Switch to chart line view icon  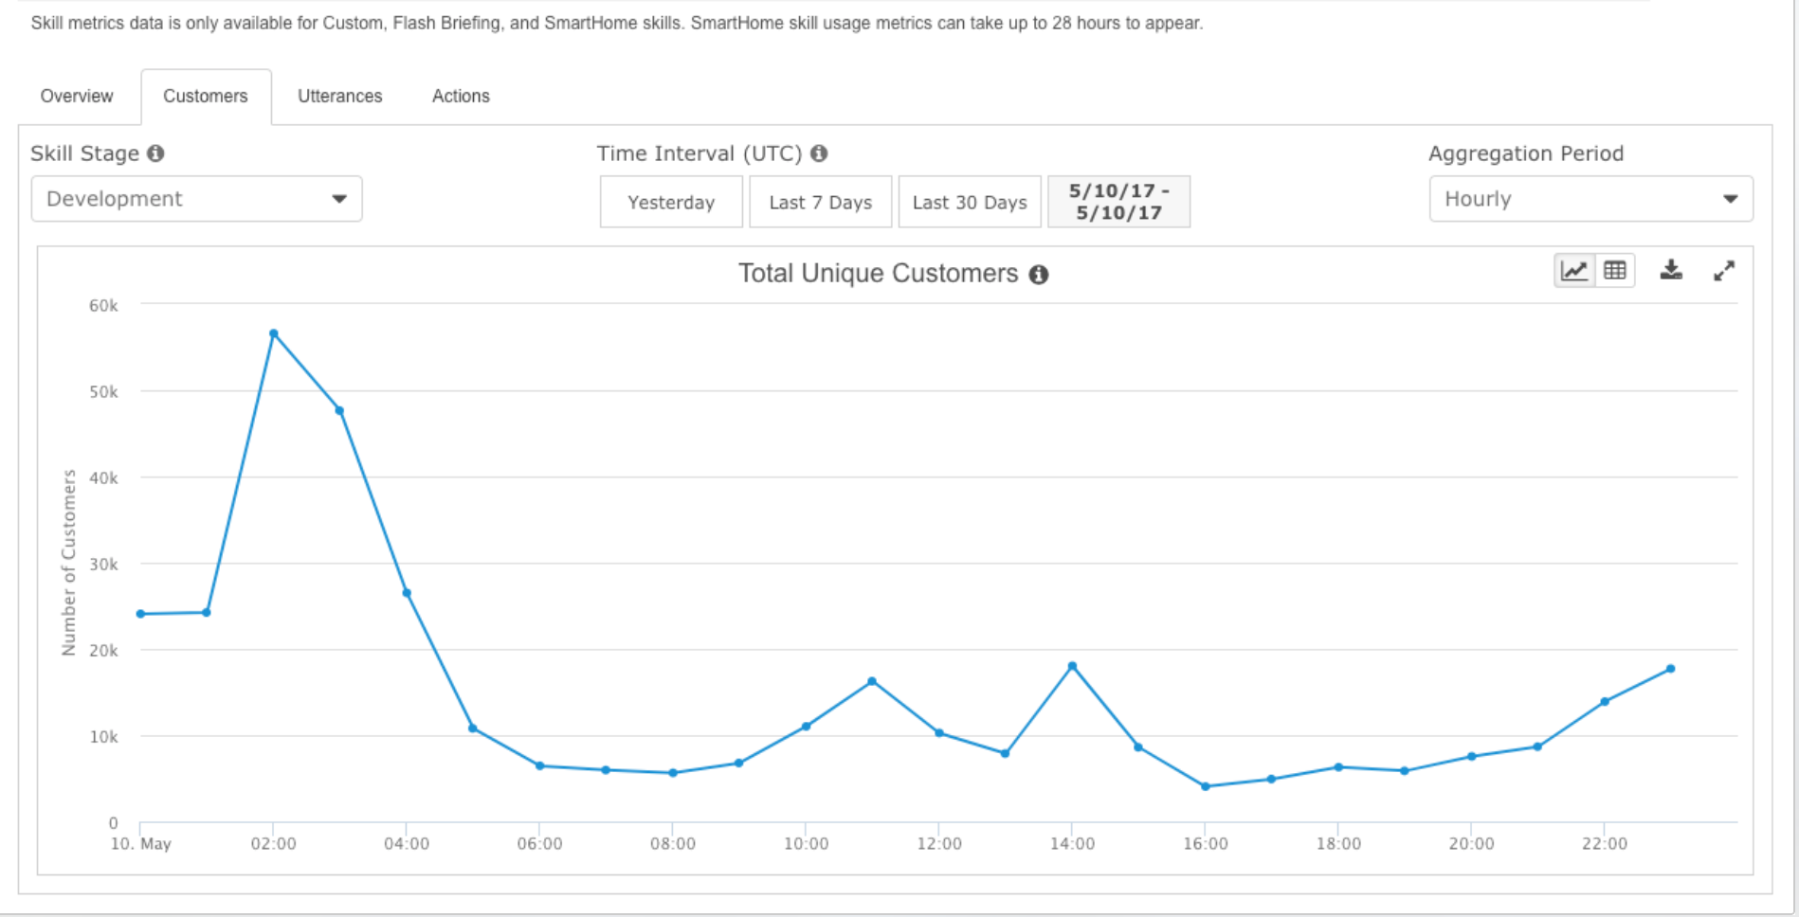(1574, 271)
